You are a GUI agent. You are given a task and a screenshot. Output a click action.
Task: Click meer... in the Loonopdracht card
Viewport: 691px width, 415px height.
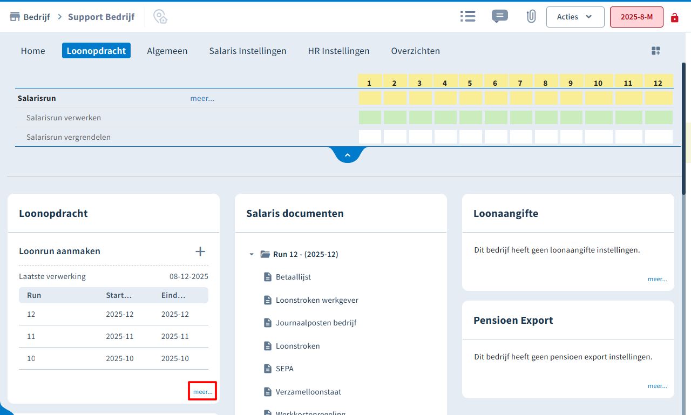pos(202,392)
